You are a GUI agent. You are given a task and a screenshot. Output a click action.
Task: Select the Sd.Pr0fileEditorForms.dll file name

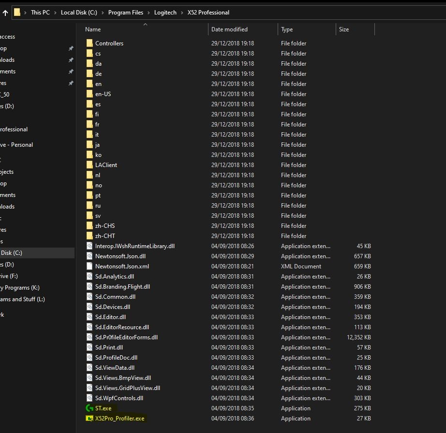[126, 337]
